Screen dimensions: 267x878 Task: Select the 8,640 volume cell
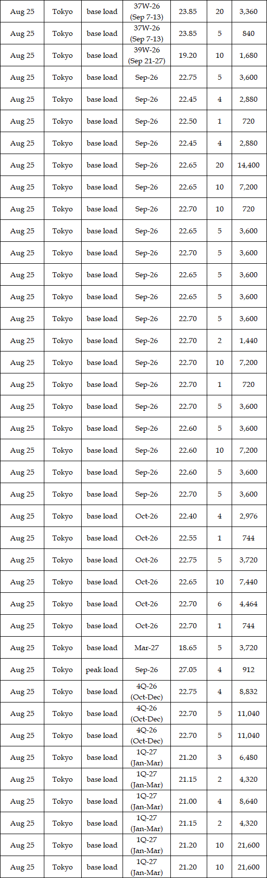pyautogui.click(x=249, y=801)
